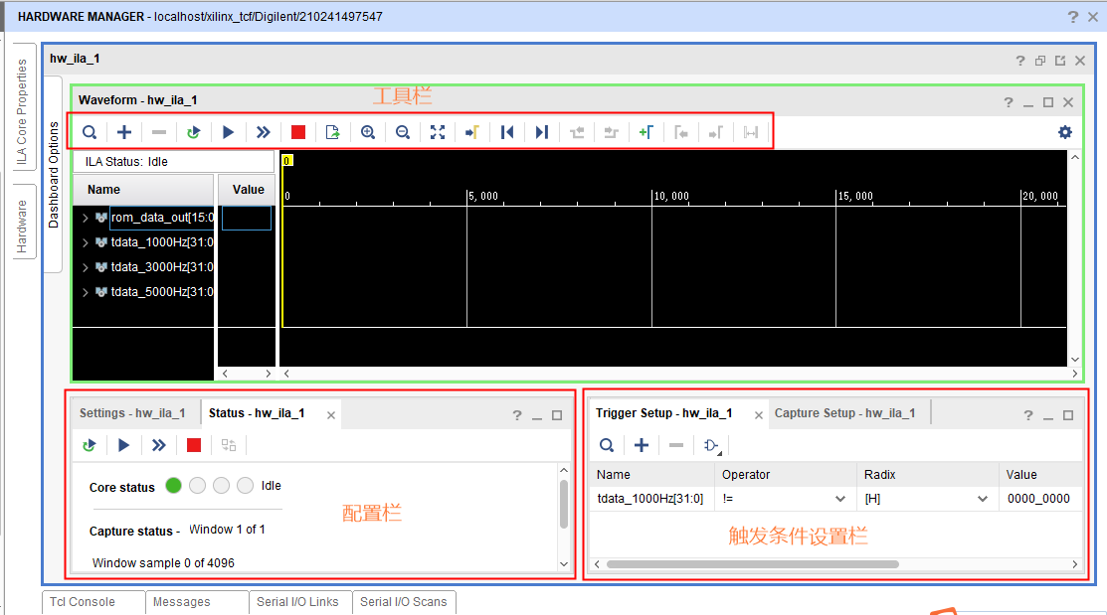Click the yellow cursor marker at 0

[287, 161]
